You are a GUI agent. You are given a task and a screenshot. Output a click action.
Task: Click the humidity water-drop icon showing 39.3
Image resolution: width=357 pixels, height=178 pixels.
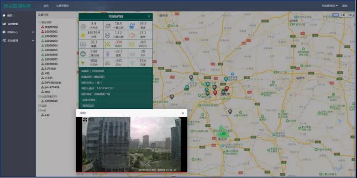pyautogui.click(x=132, y=26)
